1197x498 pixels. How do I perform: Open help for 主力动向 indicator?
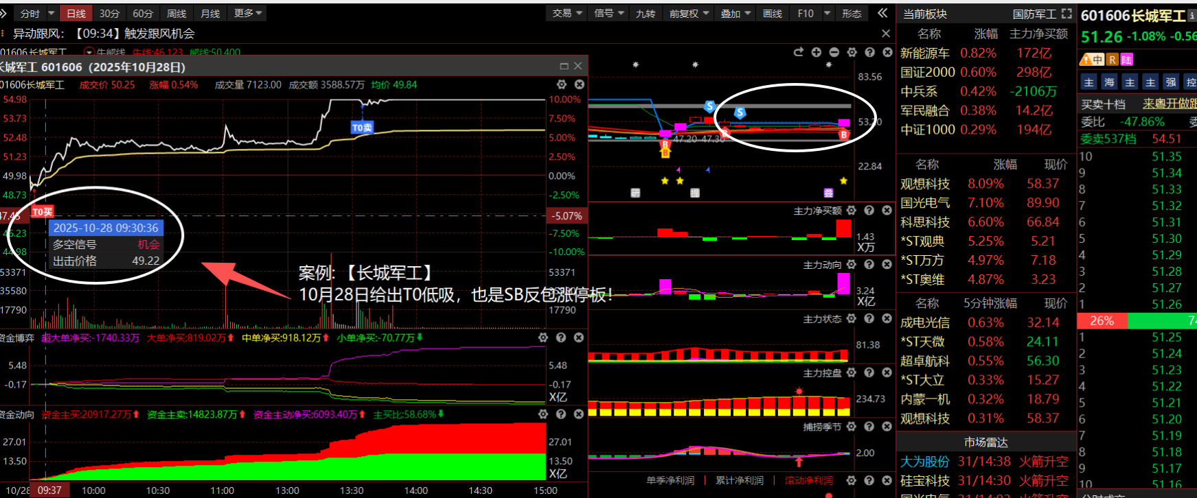tap(869, 264)
